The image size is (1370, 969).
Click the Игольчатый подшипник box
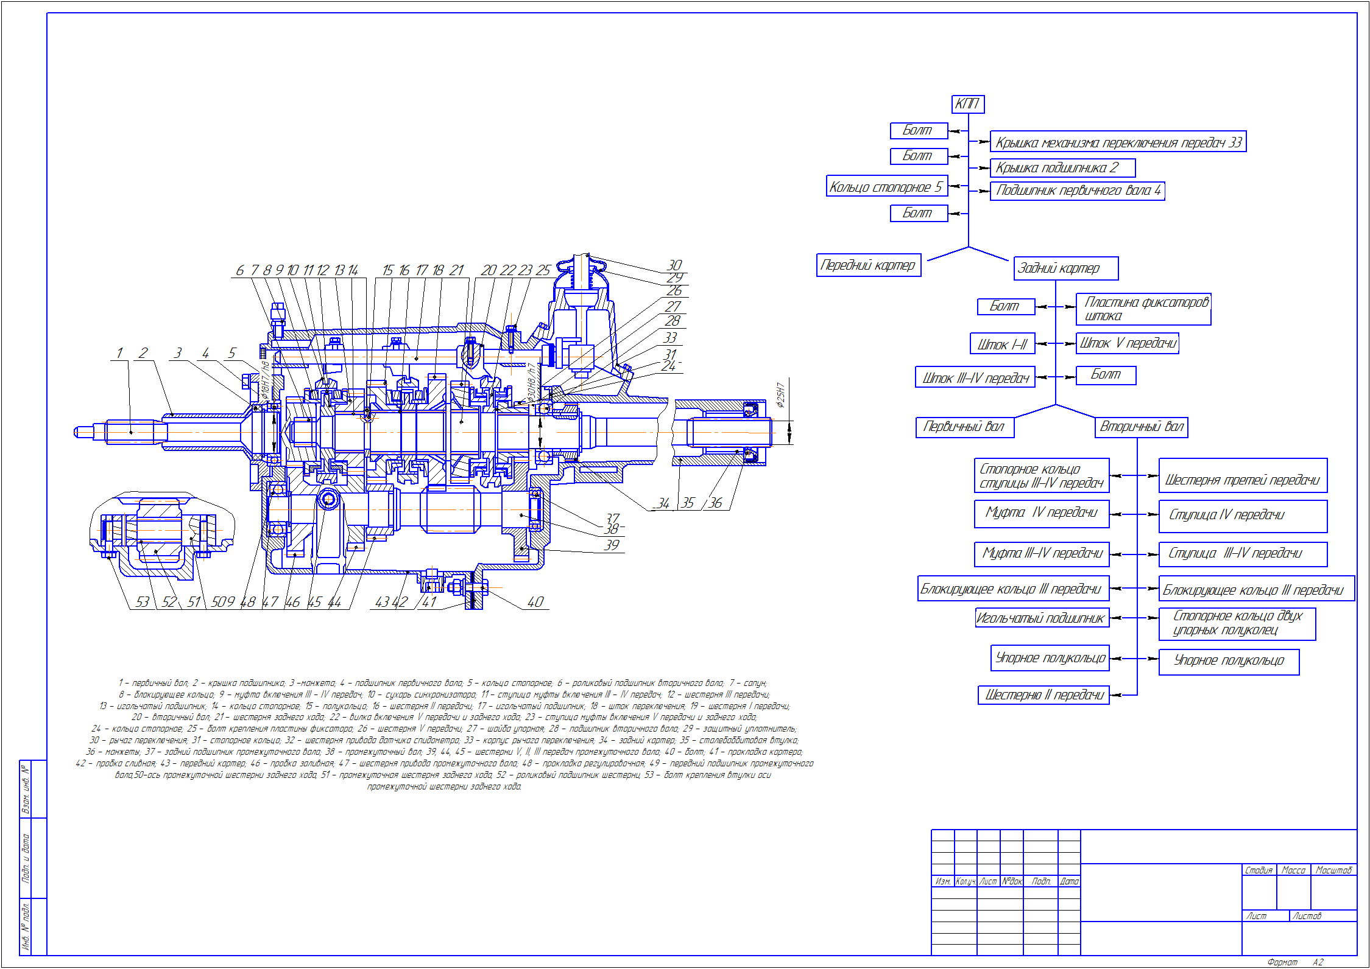(x=1042, y=618)
